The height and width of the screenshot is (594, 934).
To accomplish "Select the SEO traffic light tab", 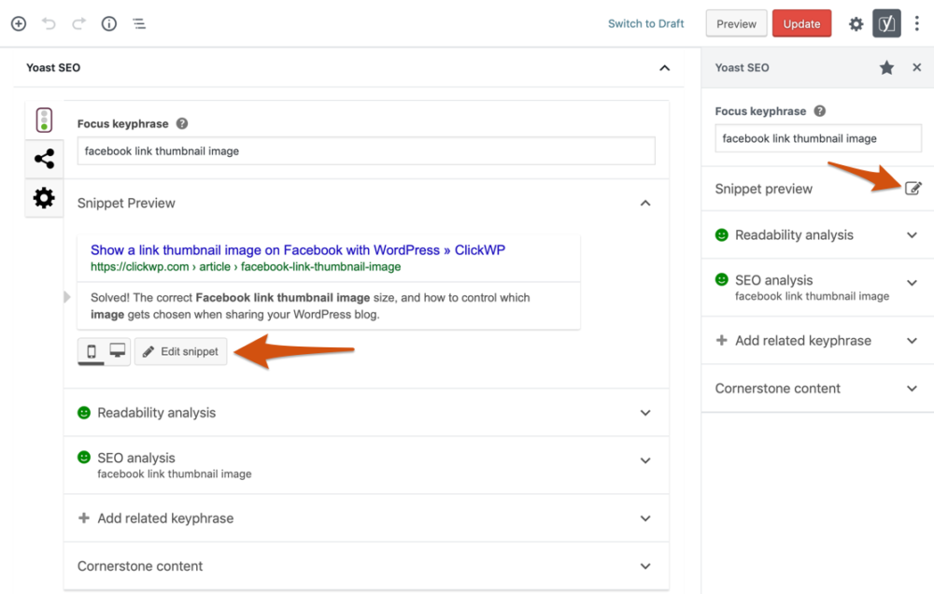I will coord(44,120).
